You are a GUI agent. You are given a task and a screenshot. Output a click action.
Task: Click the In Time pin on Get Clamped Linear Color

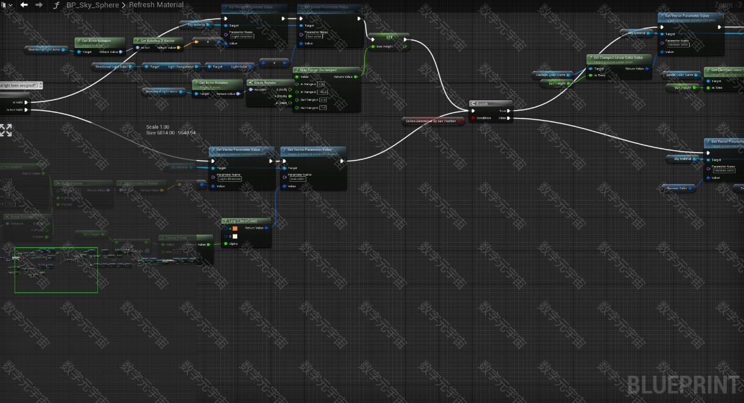tap(590, 75)
